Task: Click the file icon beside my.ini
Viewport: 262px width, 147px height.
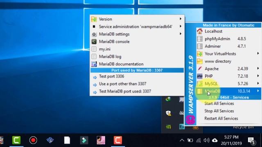Action: tap(94, 49)
